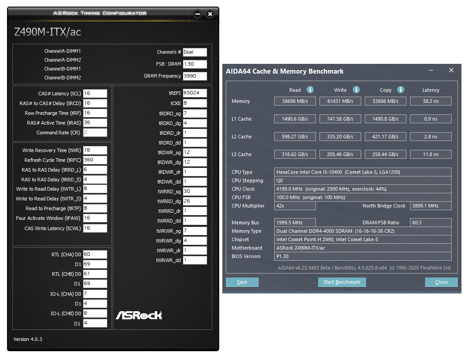Click the CPU Type field text

(x=363, y=172)
